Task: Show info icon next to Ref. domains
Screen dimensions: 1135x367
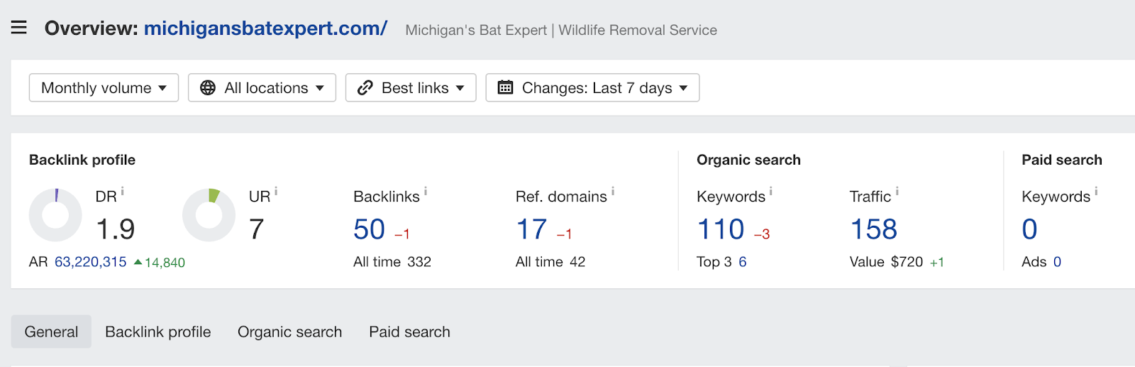Action: pos(613,191)
